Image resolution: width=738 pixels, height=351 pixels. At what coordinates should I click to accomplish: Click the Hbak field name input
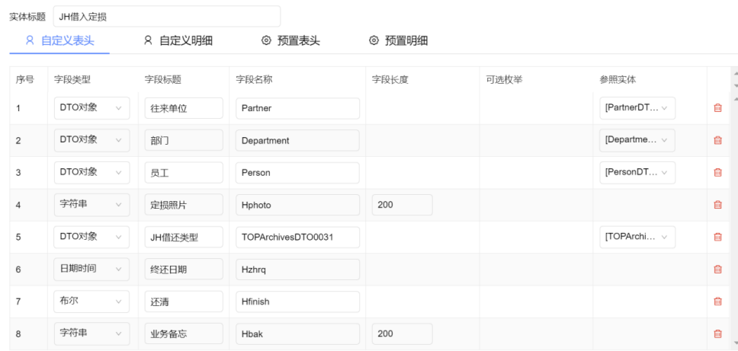tap(297, 333)
